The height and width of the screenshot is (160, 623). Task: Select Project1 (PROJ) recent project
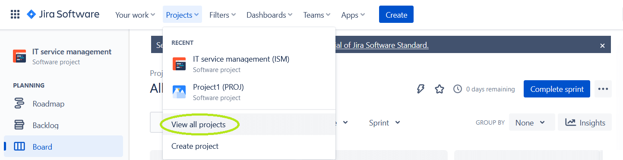249,92
